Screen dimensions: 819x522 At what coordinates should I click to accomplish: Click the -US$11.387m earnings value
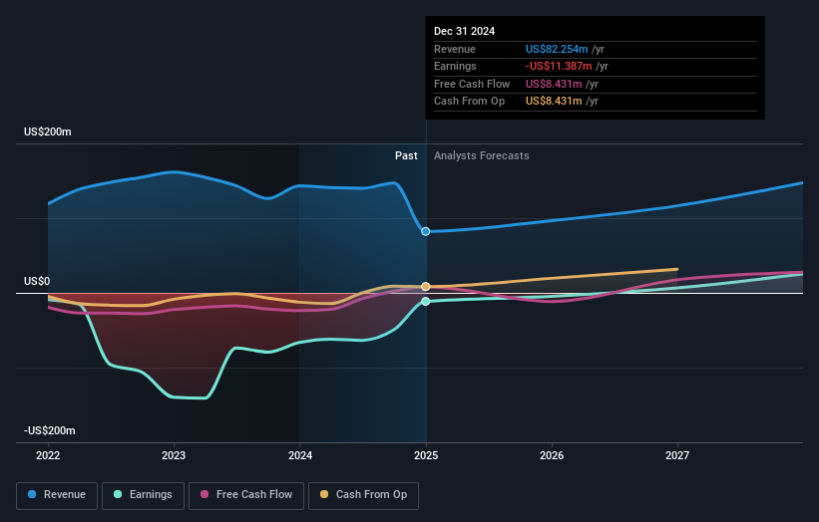(x=559, y=66)
